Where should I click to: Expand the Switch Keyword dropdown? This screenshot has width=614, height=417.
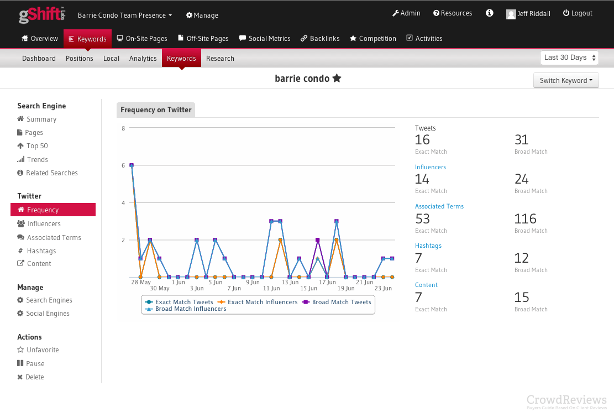coord(565,80)
